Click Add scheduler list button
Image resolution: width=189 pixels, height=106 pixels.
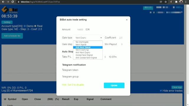coord(12,36)
